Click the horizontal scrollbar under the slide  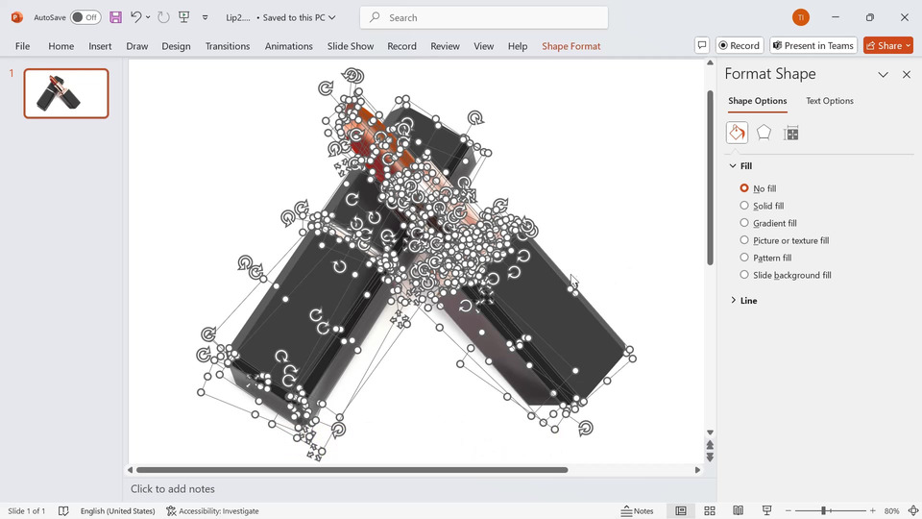pyautogui.click(x=352, y=470)
